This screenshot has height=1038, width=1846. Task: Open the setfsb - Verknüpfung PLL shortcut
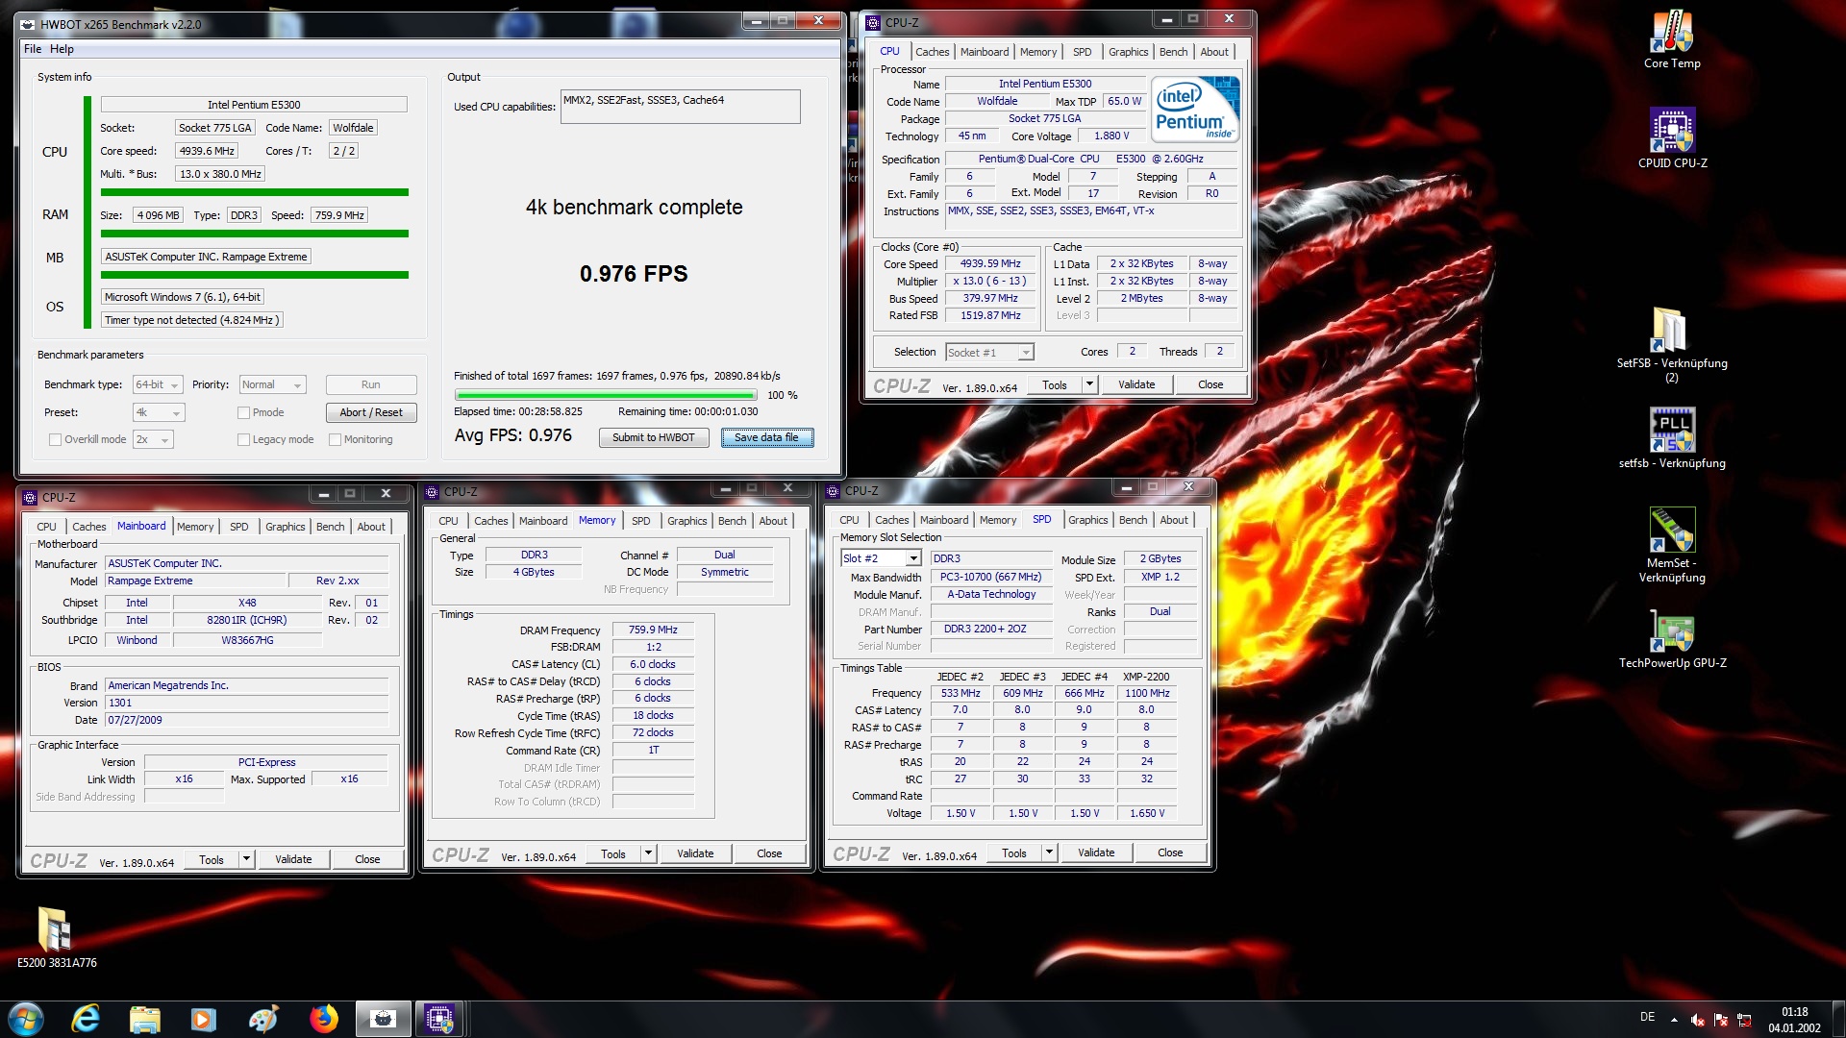click(1672, 438)
